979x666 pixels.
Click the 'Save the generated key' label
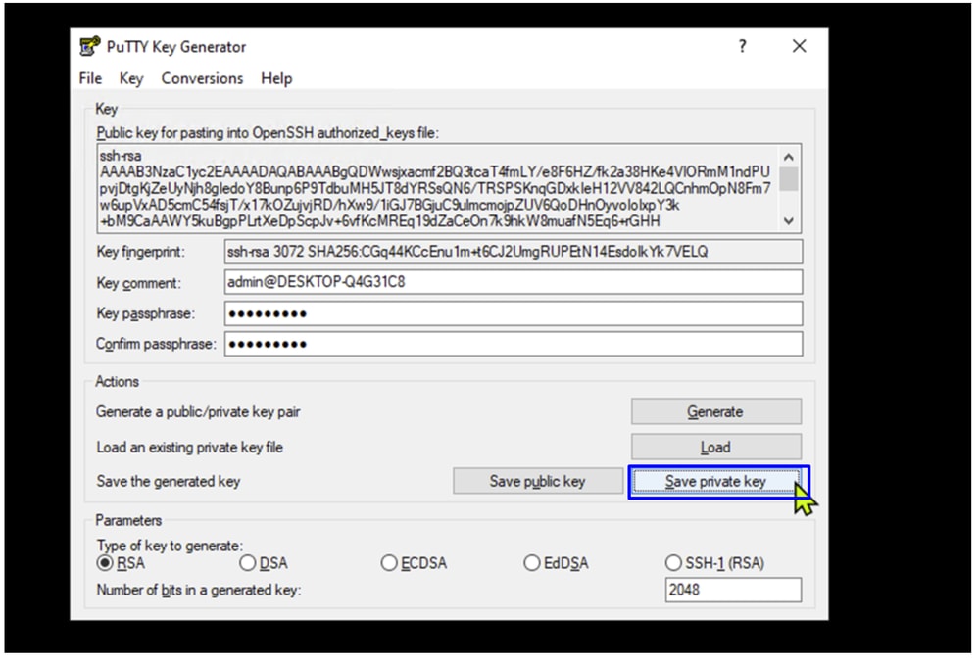[168, 481]
